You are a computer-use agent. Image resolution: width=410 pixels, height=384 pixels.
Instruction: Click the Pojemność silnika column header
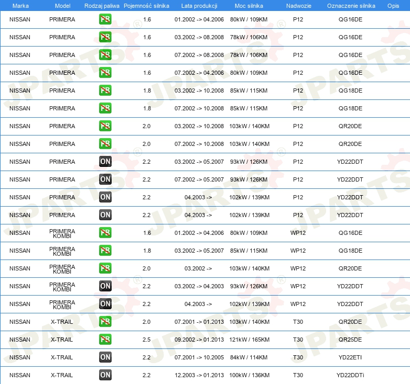pyautogui.click(x=146, y=6)
